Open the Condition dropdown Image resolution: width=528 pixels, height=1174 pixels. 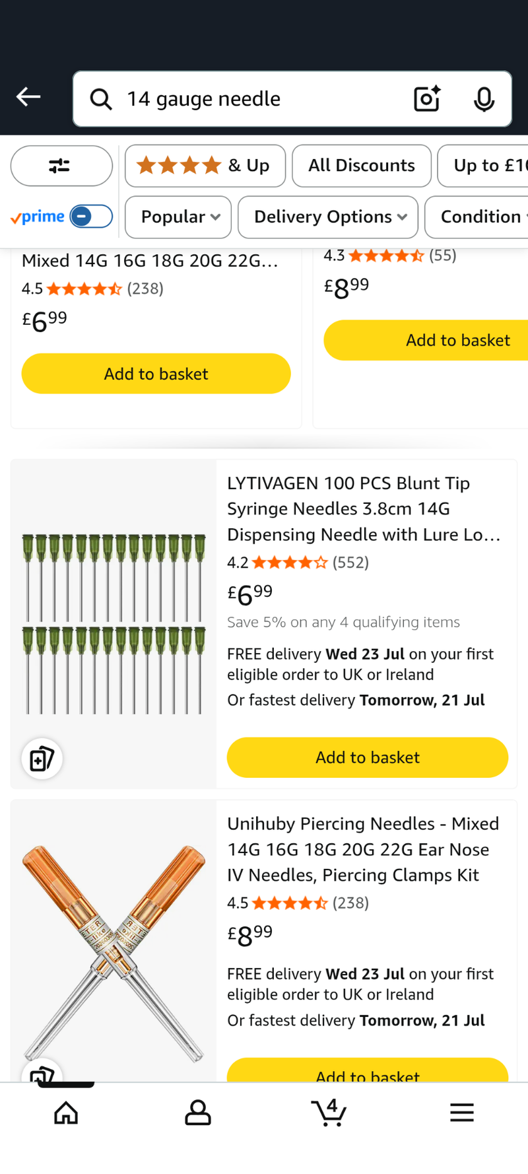pos(482,217)
